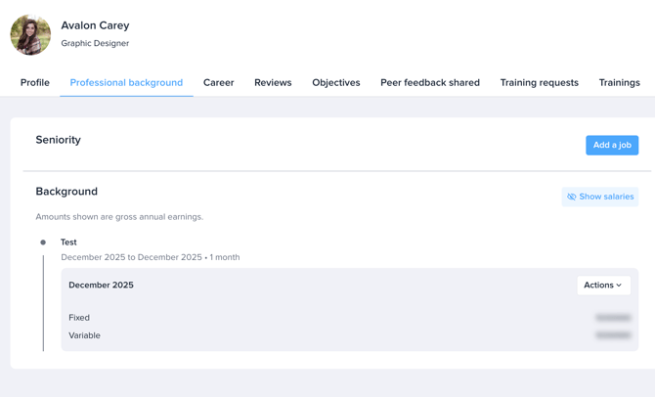Image resolution: width=655 pixels, height=397 pixels.
Task: Click the December 2025 entry heading
Action: [x=101, y=285]
